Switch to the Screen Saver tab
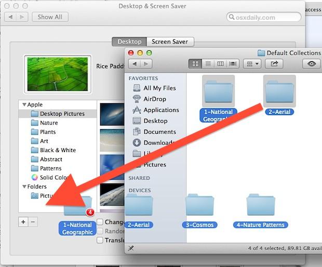 [170, 41]
